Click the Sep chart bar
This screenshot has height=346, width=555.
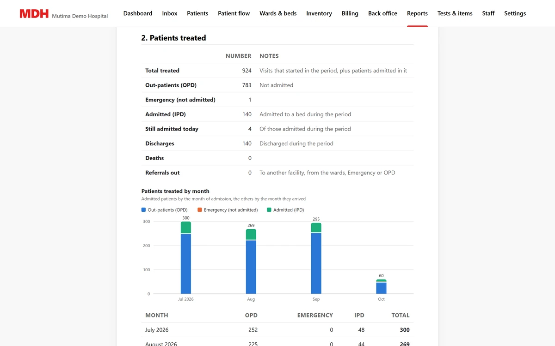click(x=316, y=258)
